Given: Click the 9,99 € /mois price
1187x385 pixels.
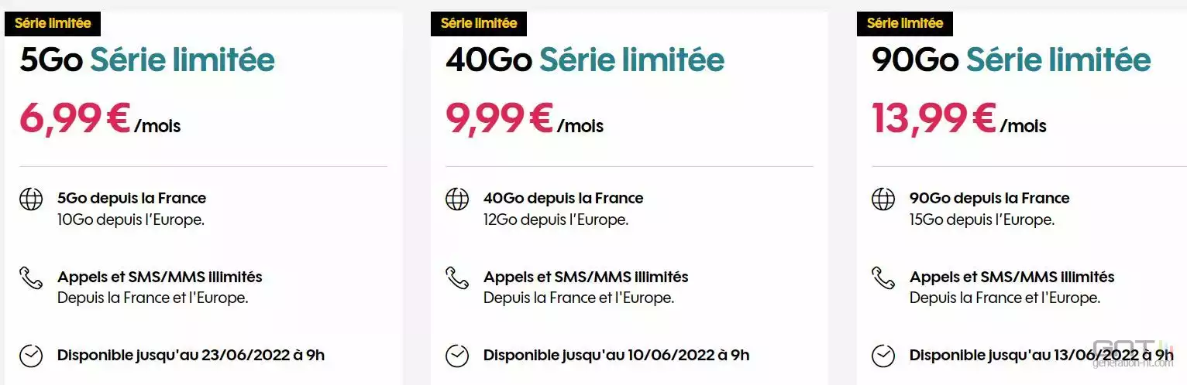Looking at the screenshot, I should 525,119.
